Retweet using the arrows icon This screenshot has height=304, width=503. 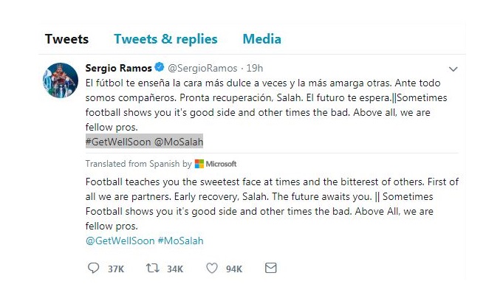click(x=151, y=269)
